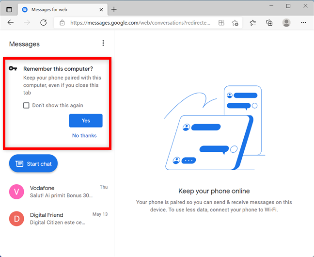Decline by clicking No thanks
Image resolution: width=314 pixels, height=257 pixels.
[84, 135]
